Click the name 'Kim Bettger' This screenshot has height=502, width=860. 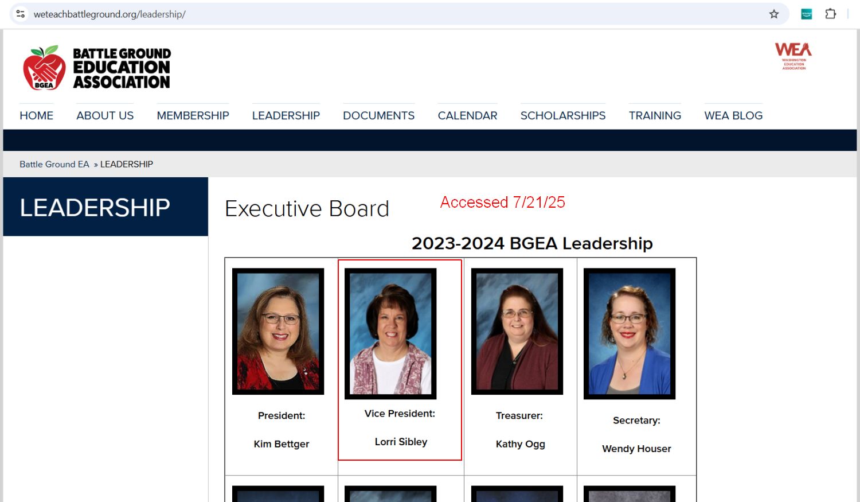pos(282,443)
